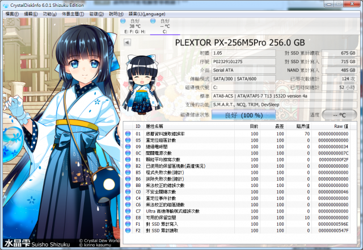The width and height of the screenshot is (363, 250).
Task: Open the 佈景主題(T) menu
Action: point(73,14)
